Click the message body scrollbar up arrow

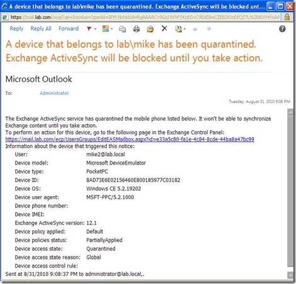[x=290, y=112]
